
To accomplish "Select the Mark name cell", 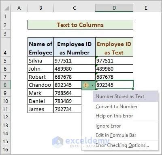I will (40, 93).
